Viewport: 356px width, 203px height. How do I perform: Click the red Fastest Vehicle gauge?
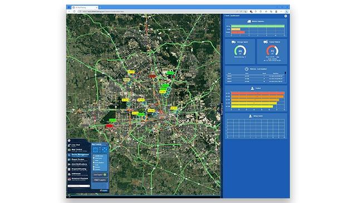[x=272, y=50]
